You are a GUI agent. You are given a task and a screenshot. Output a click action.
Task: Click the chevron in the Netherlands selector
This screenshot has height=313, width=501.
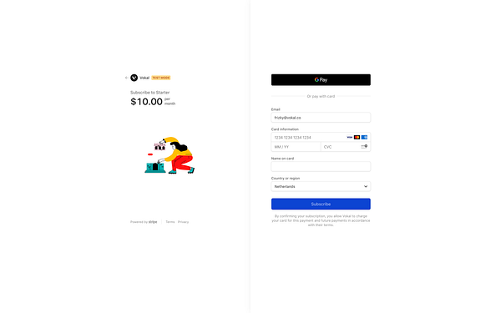(366, 186)
